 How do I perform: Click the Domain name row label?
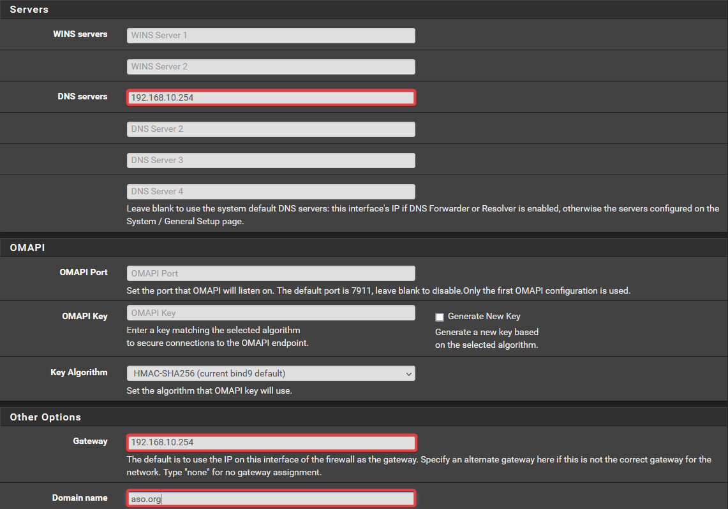80,498
